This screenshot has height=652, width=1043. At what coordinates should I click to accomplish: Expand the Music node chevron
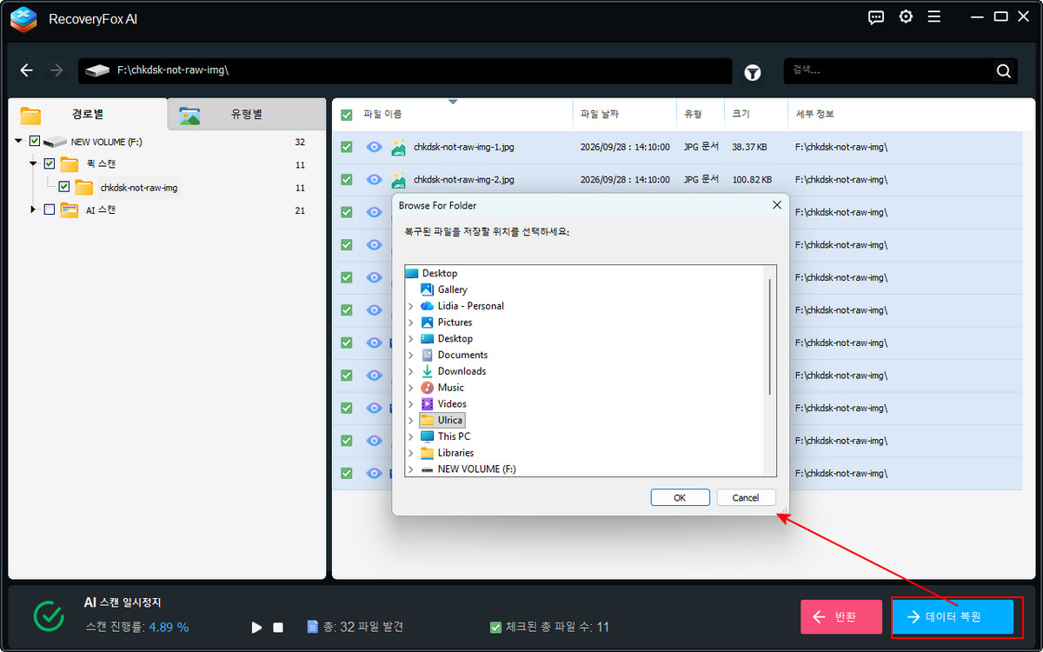(x=410, y=388)
